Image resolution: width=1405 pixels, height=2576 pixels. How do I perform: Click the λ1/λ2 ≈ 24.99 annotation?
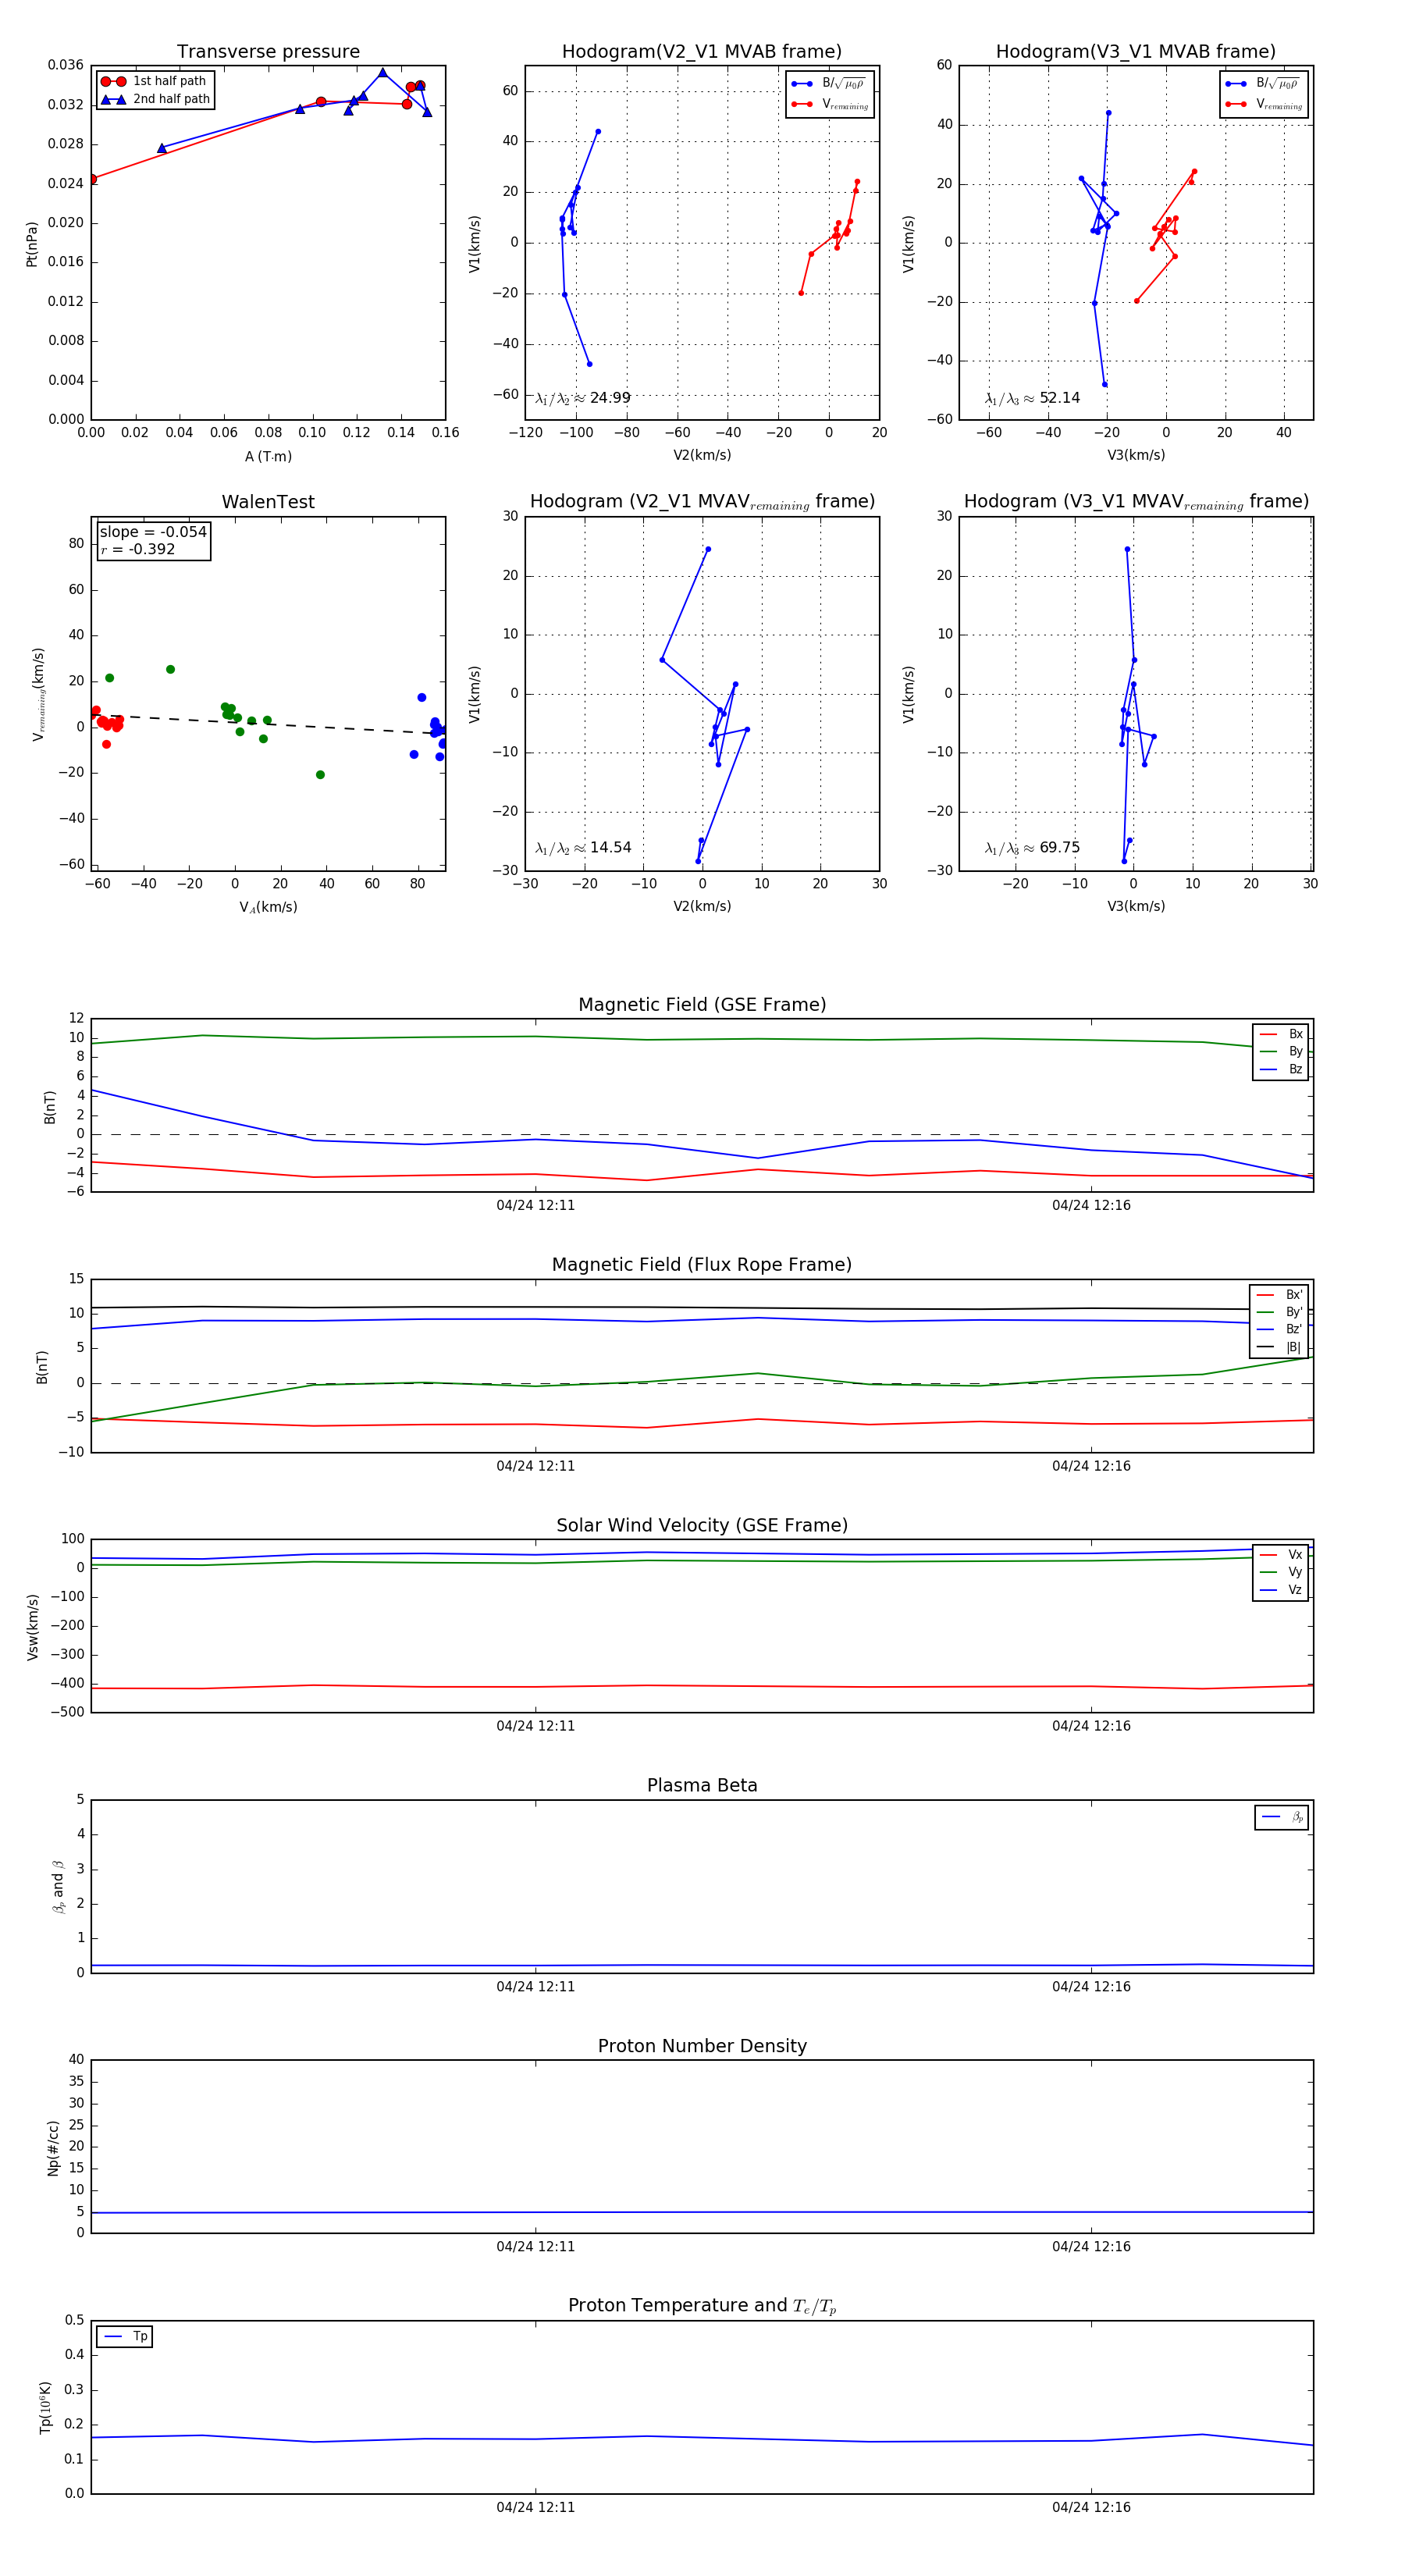(583, 398)
